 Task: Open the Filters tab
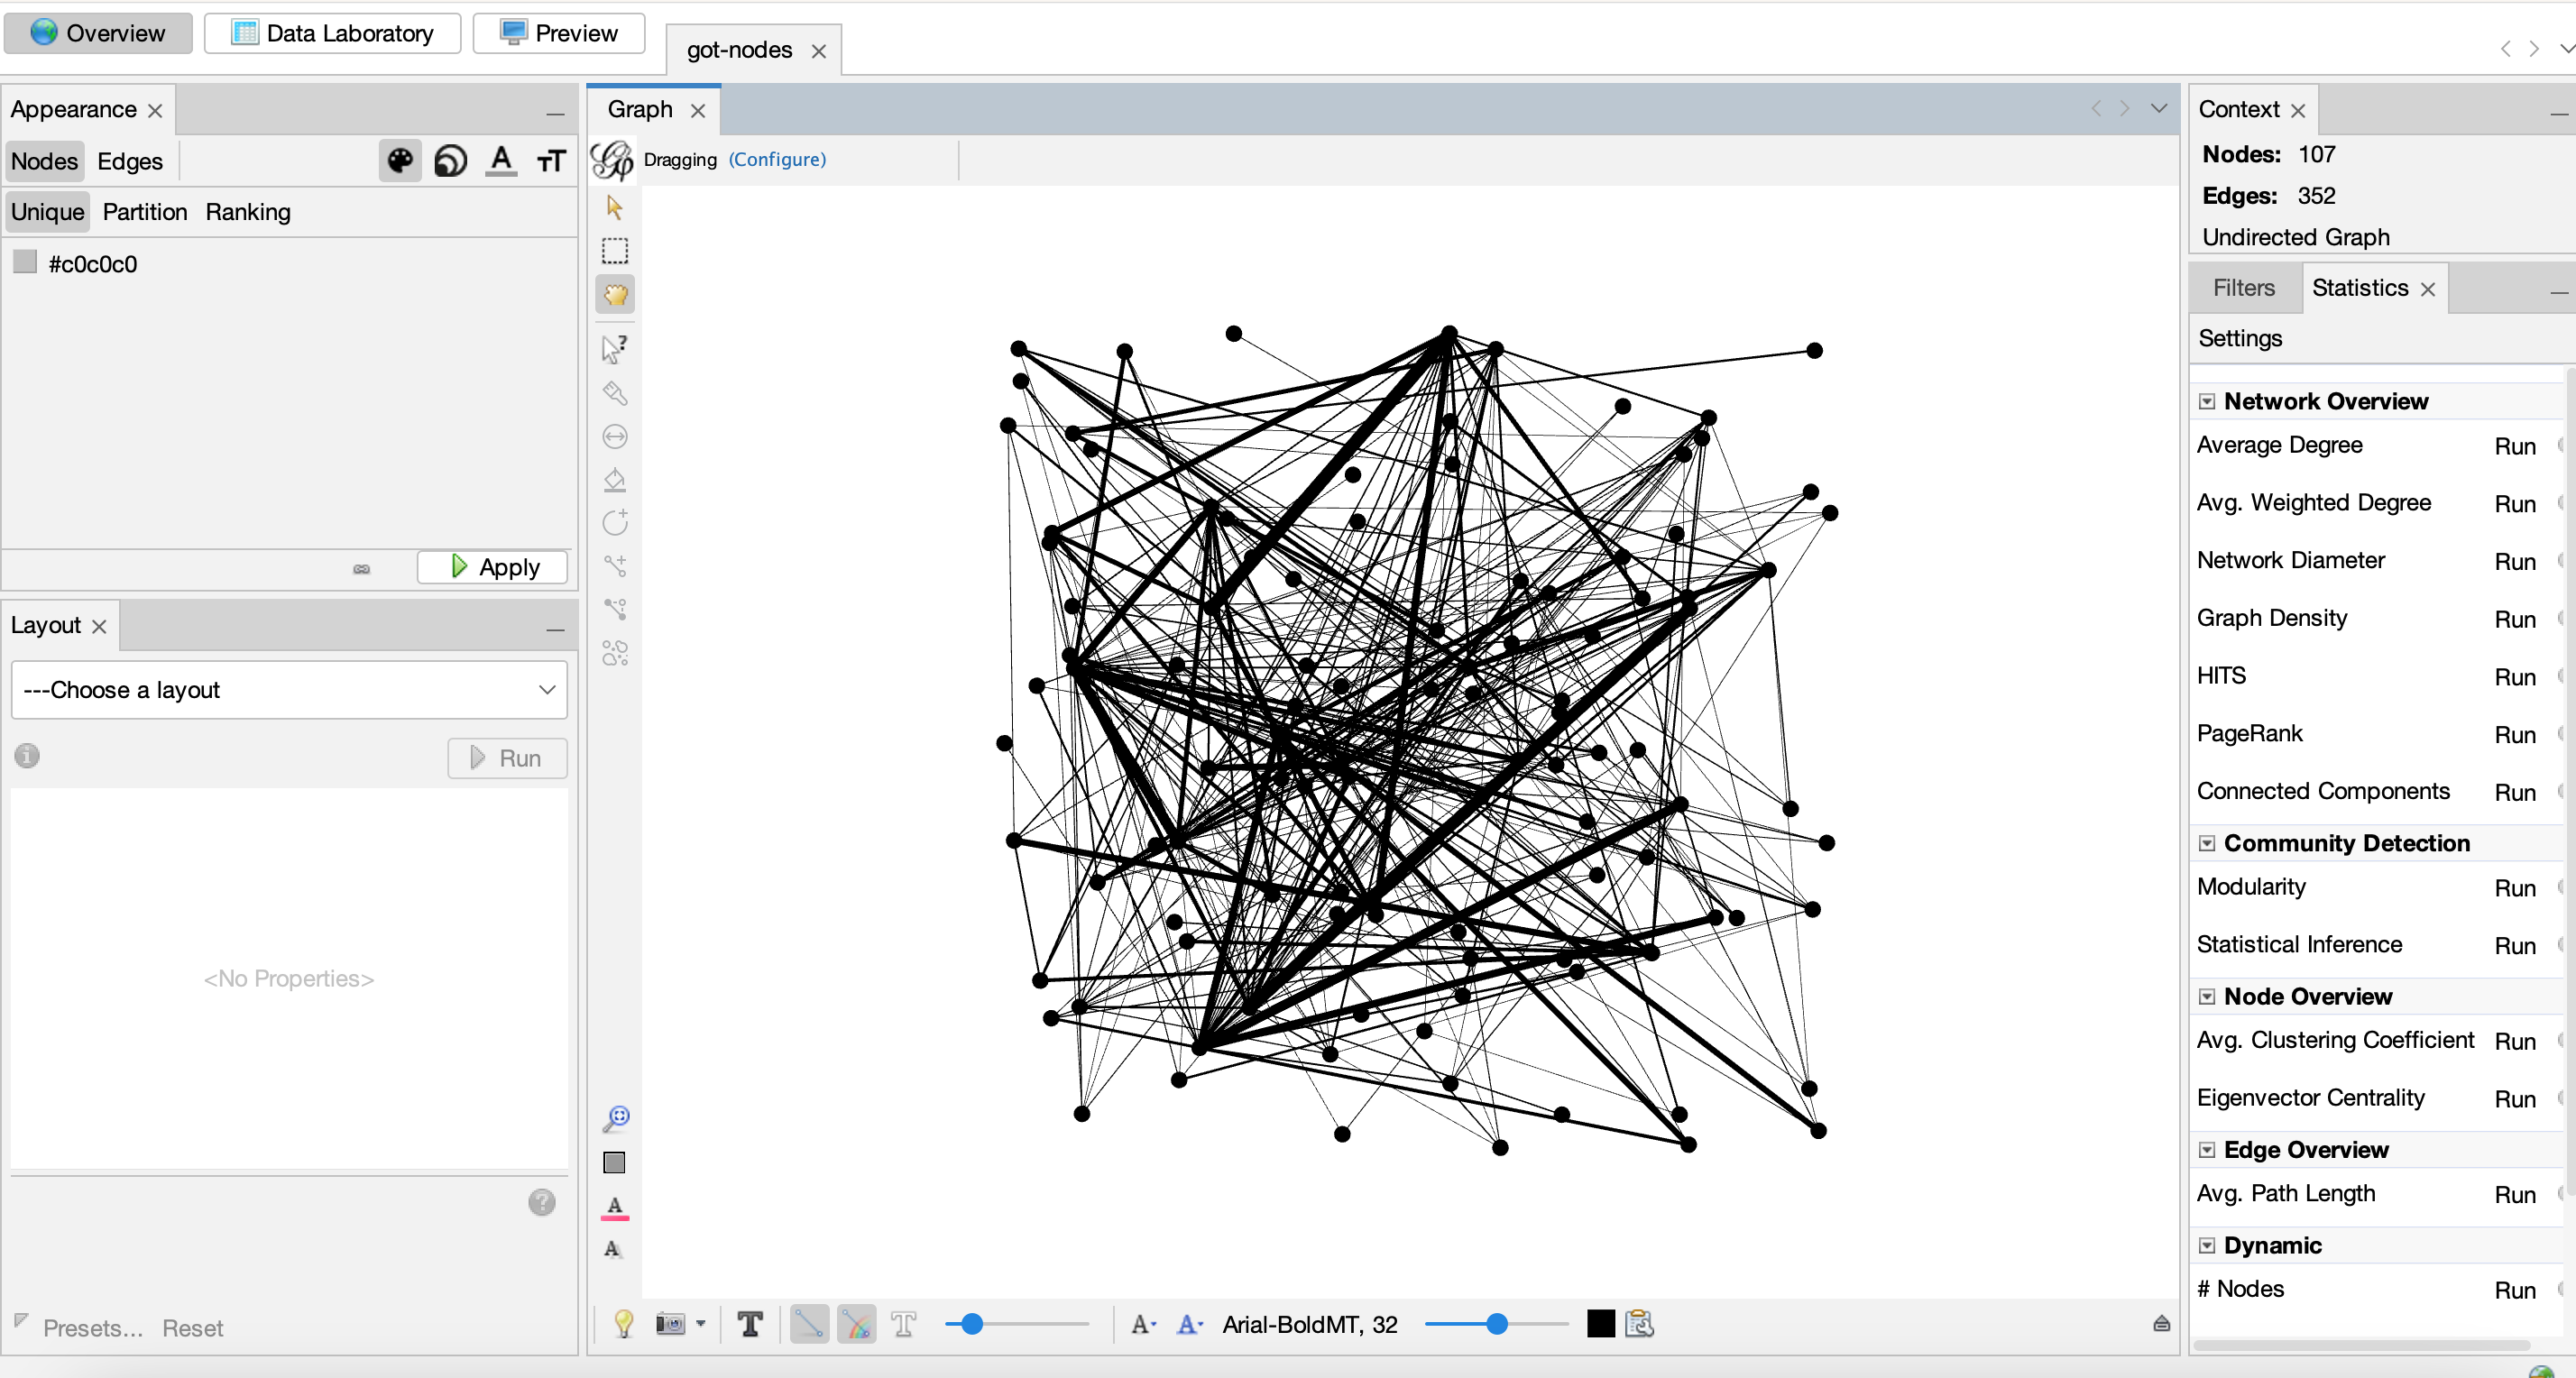click(2243, 288)
